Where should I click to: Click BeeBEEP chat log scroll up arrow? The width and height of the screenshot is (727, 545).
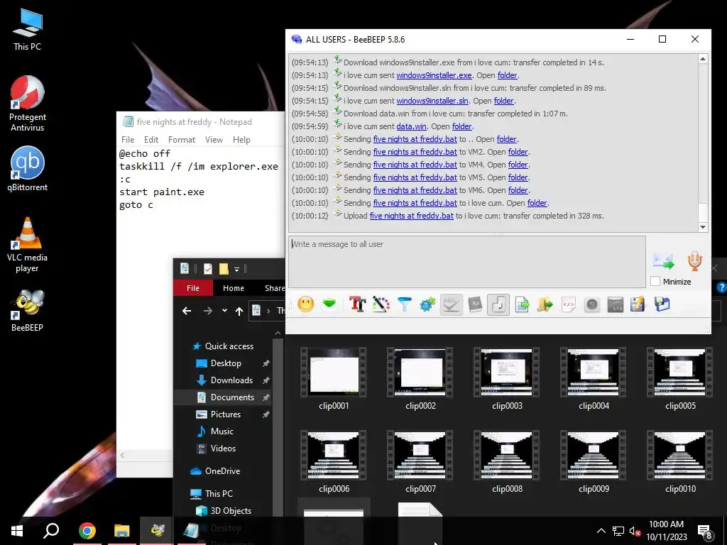[703, 59]
